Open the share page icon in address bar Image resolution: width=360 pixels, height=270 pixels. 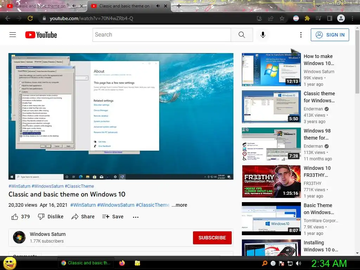pos(270,18)
